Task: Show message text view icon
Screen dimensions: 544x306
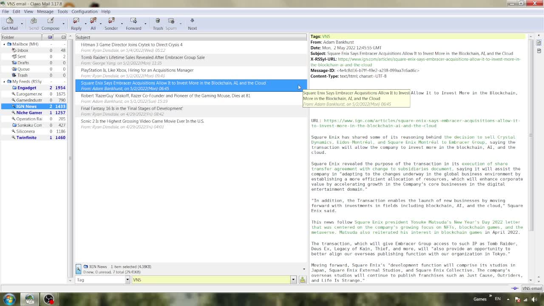Action: point(539,43)
